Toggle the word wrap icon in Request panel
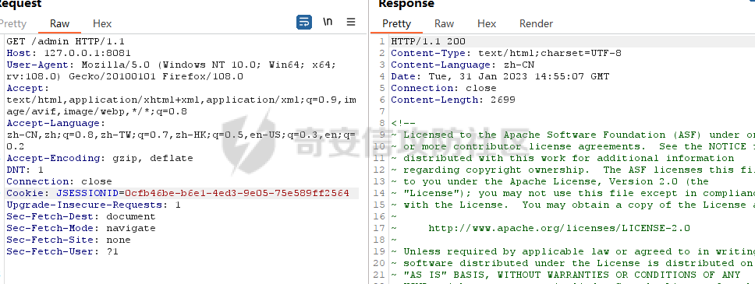The height and width of the screenshot is (284, 755). 304,22
